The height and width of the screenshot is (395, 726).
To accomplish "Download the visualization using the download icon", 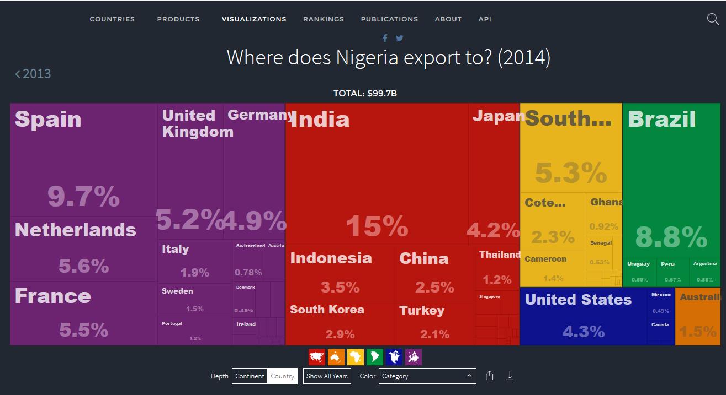I will point(510,376).
